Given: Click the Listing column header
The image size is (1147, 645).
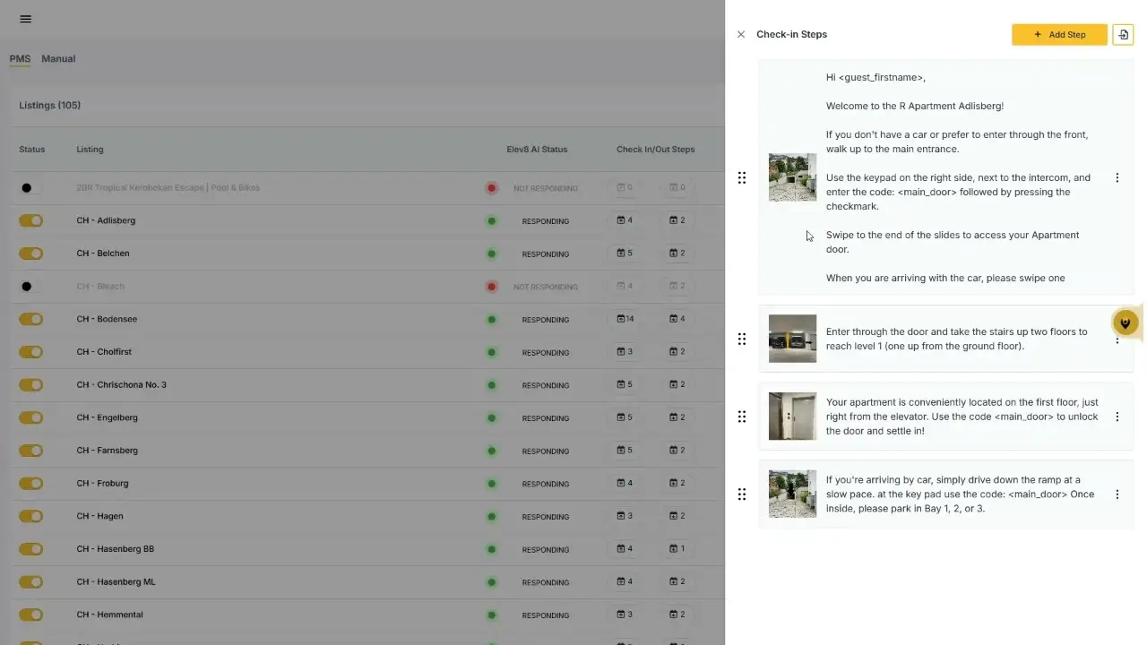Looking at the screenshot, I should (x=90, y=150).
